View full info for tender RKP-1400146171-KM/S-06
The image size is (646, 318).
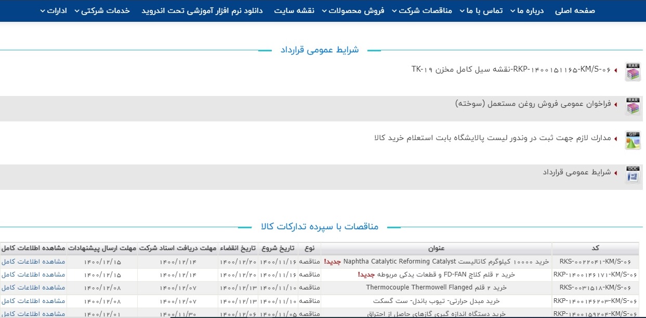pyautogui.click(x=33, y=274)
